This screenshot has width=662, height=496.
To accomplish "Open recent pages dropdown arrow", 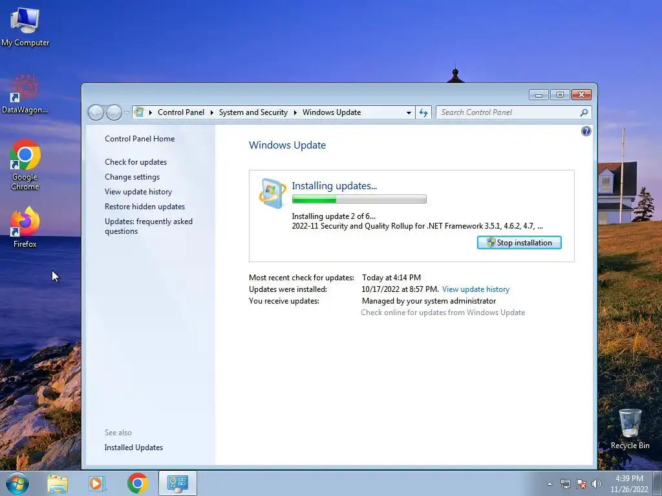I will click(127, 112).
